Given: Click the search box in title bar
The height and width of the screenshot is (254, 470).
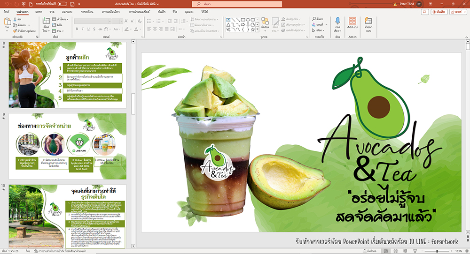Looking at the screenshot, I should point(237,4).
